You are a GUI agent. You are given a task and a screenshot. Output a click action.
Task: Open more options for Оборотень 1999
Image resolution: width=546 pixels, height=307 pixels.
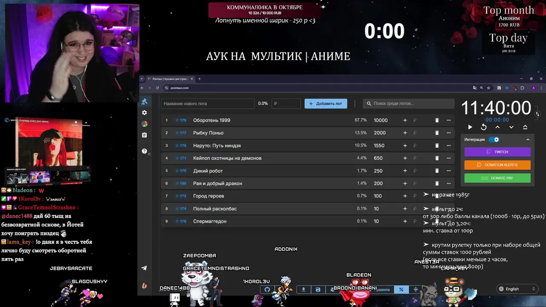click(449, 120)
